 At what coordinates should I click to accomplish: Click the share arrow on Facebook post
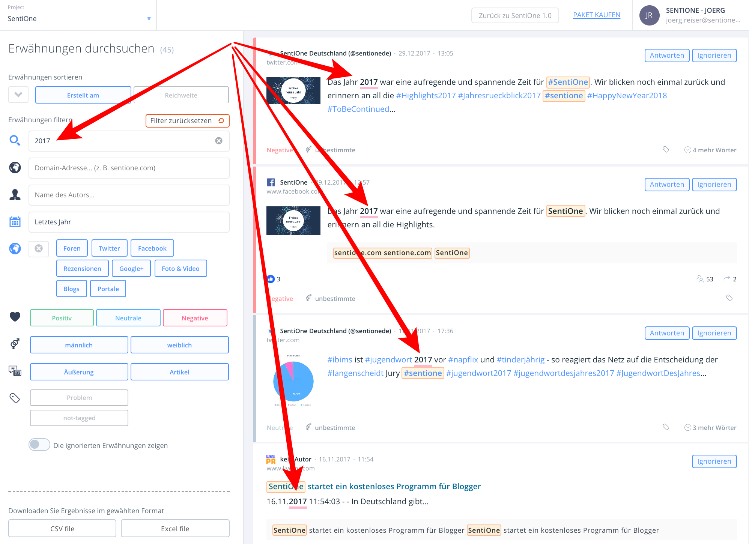pyautogui.click(x=727, y=278)
